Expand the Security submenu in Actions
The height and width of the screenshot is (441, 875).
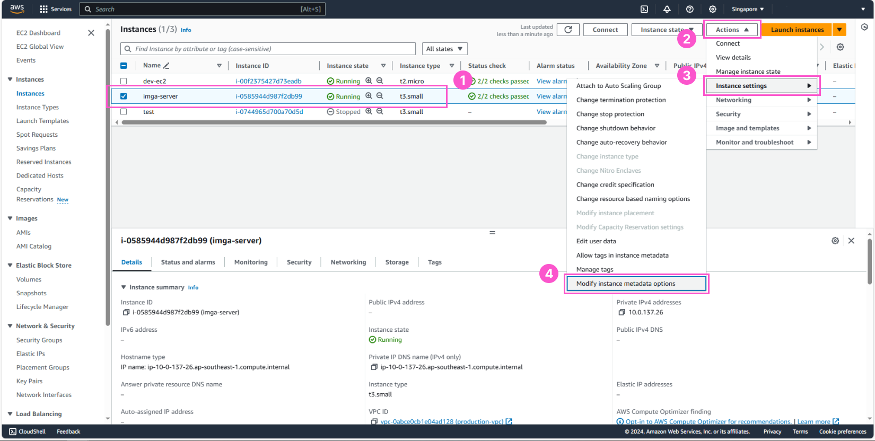(x=762, y=114)
